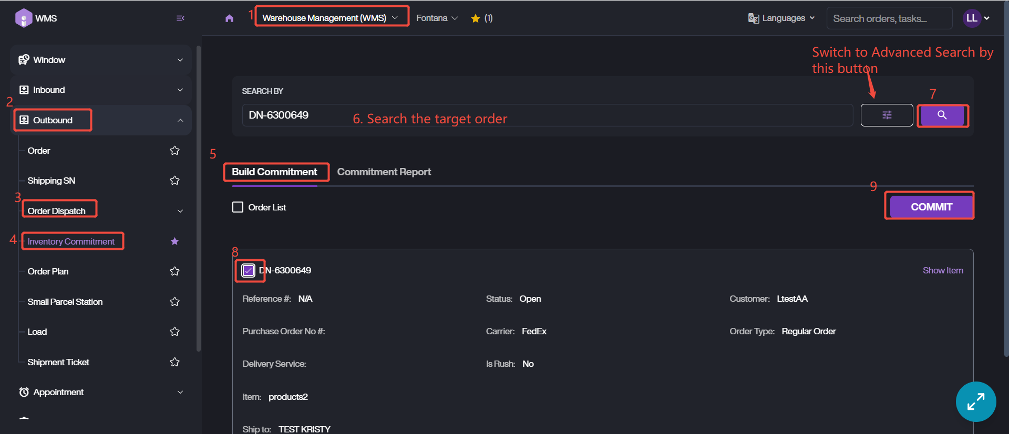1009x434 pixels.
Task: Switch to the Commitment Report tab
Action: 384,172
